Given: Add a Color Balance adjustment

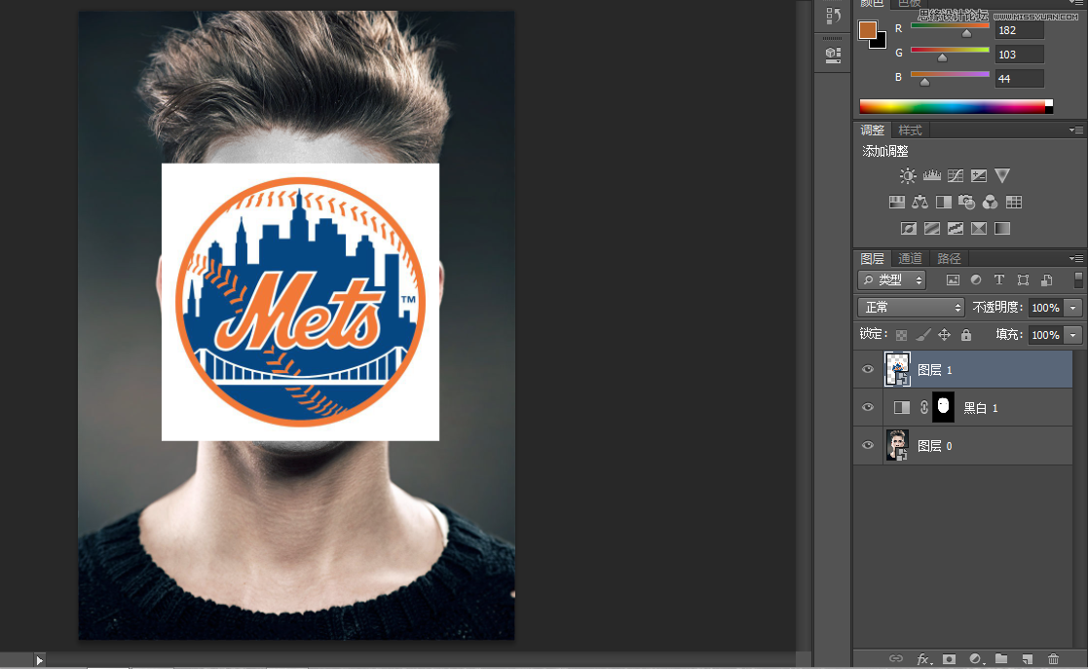Looking at the screenshot, I should 920,202.
